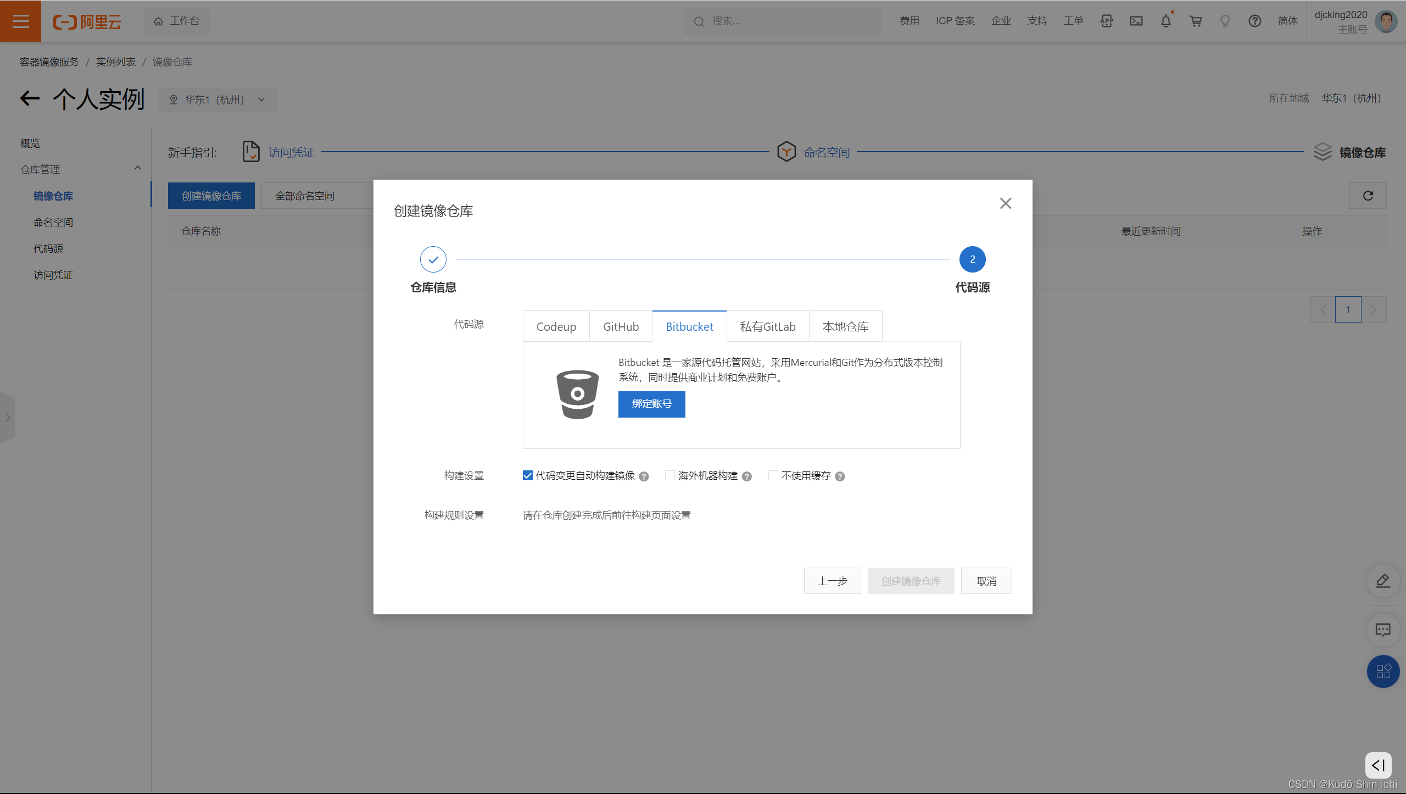1406x794 pixels.
Task: Click the 绑定账号 button
Action: point(651,404)
